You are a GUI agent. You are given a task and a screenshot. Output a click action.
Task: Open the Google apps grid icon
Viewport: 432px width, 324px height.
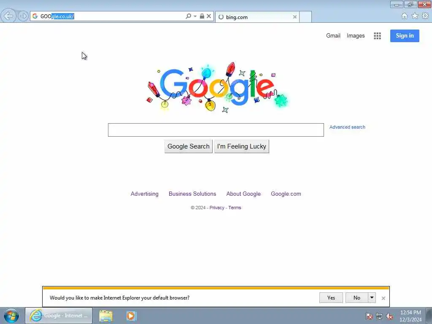(x=377, y=36)
